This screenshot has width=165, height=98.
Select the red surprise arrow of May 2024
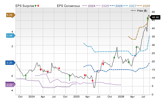click(48, 72)
